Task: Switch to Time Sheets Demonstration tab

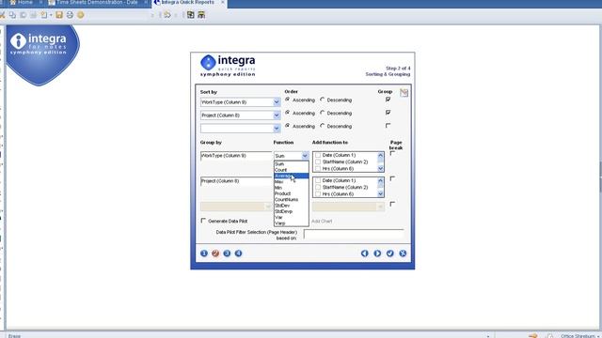Action: pos(97,2)
